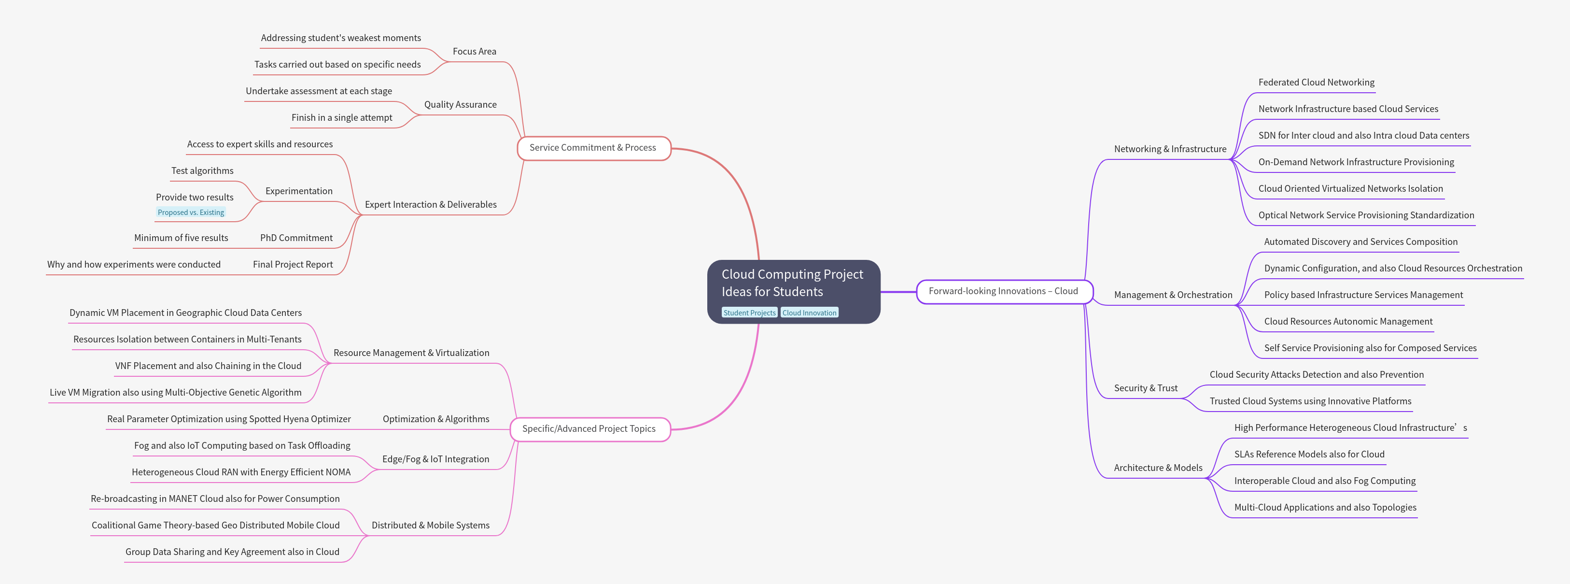Select the Experimentation subtopic
1570x584 pixels.
(x=298, y=191)
